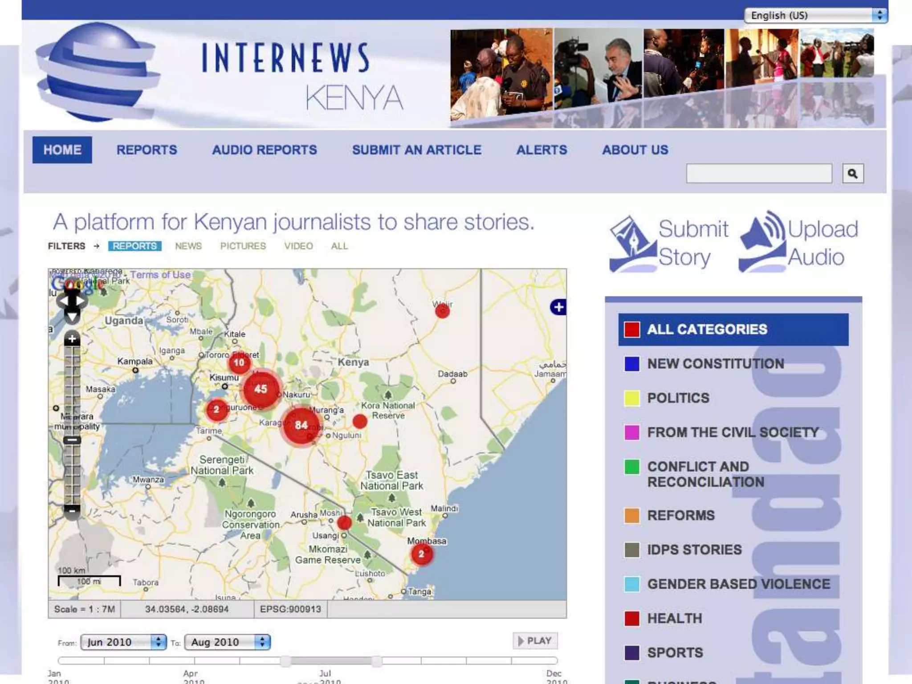Click the search magnifier icon button
This screenshot has width=912, height=684.
pos(852,174)
